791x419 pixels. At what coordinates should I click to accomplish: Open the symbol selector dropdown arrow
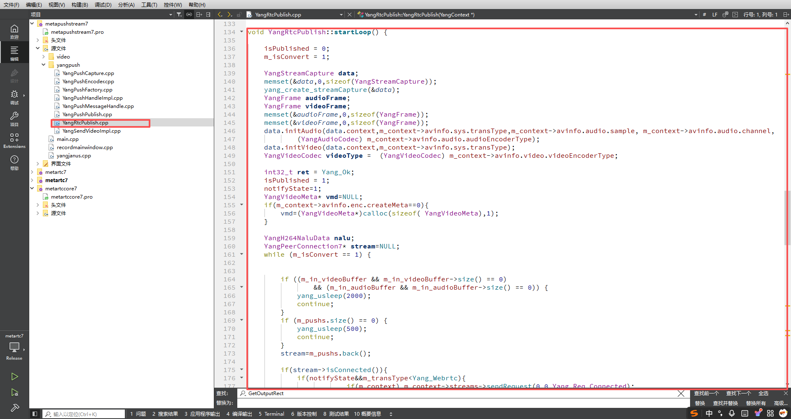point(696,14)
